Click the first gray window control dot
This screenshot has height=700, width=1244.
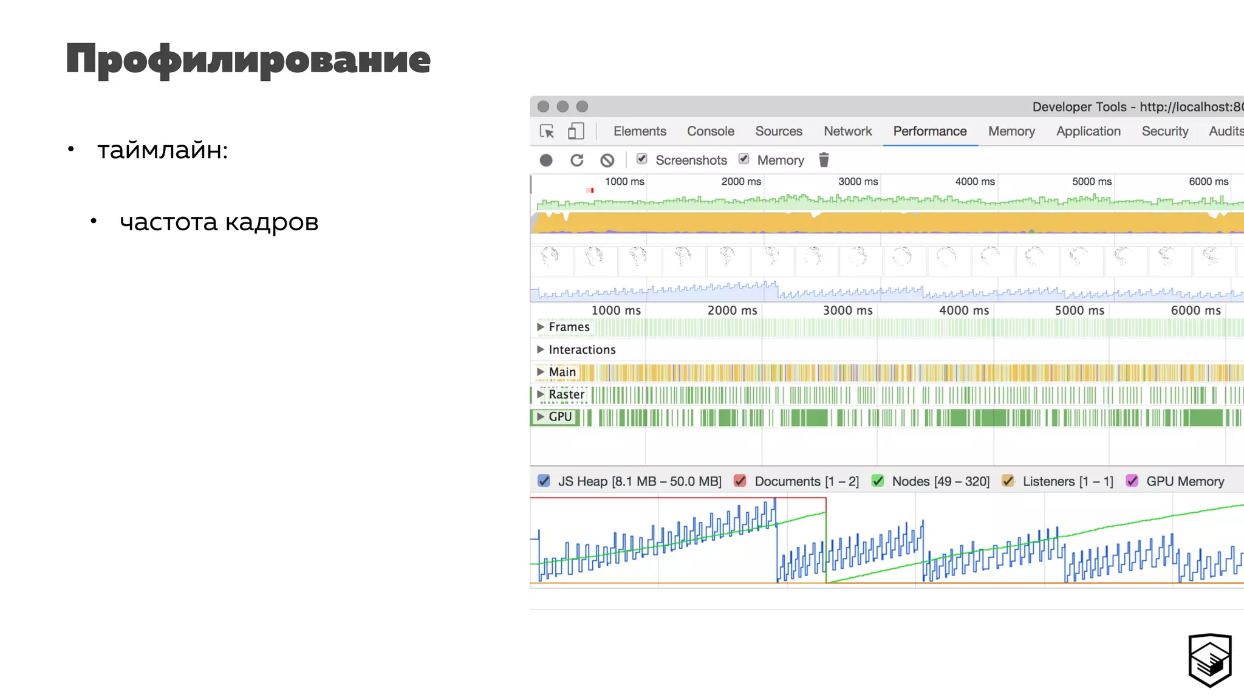pyautogui.click(x=544, y=107)
